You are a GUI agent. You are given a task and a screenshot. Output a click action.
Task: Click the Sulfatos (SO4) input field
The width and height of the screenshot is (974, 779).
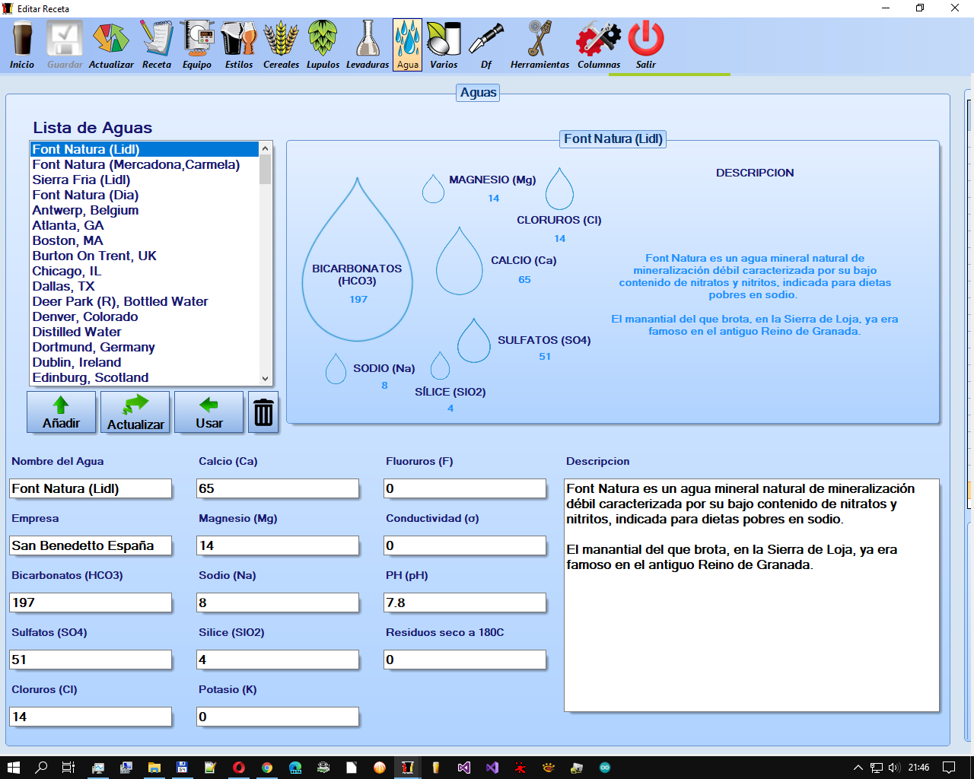click(91, 660)
